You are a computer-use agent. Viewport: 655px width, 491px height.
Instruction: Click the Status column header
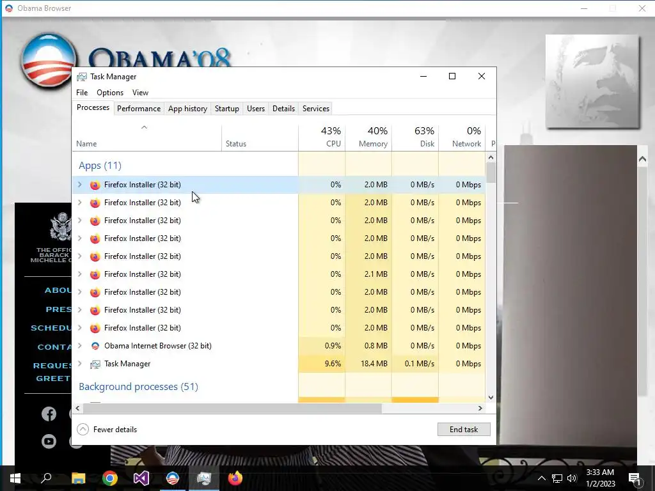[260, 137]
